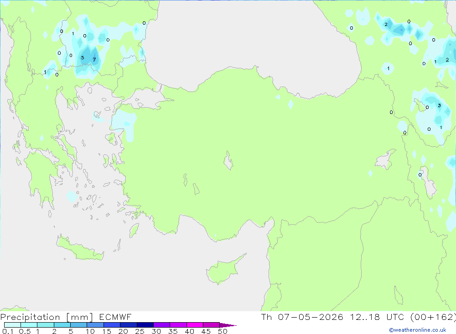Click the '7' precipitation value on map
The width and height of the screenshot is (456, 334).
point(94,60)
